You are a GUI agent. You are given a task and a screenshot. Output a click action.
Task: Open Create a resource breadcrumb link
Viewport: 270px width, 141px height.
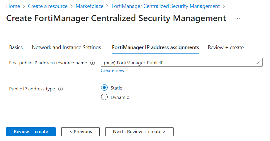pyautogui.click(x=48, y=6)
